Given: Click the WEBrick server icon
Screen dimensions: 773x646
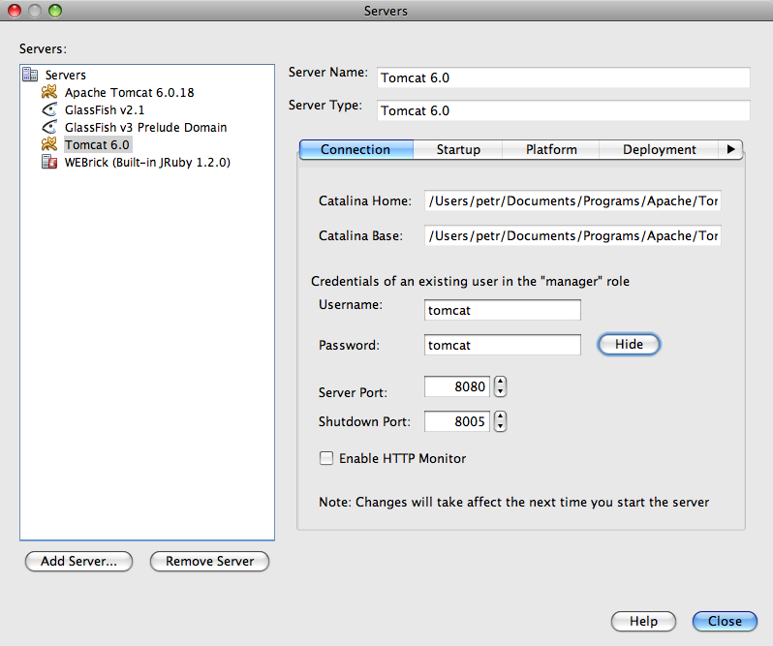Looking at the screenshot, I should (48, 162).
